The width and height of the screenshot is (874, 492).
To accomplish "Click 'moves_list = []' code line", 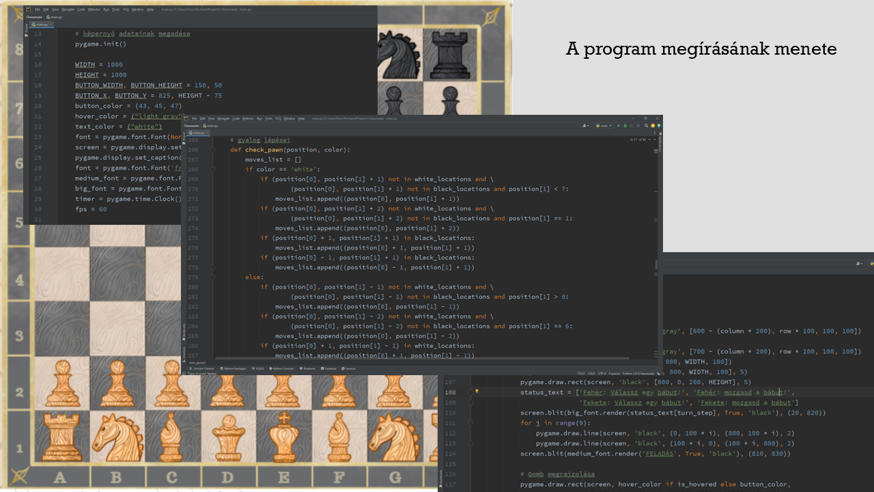I will click(273, 159).
